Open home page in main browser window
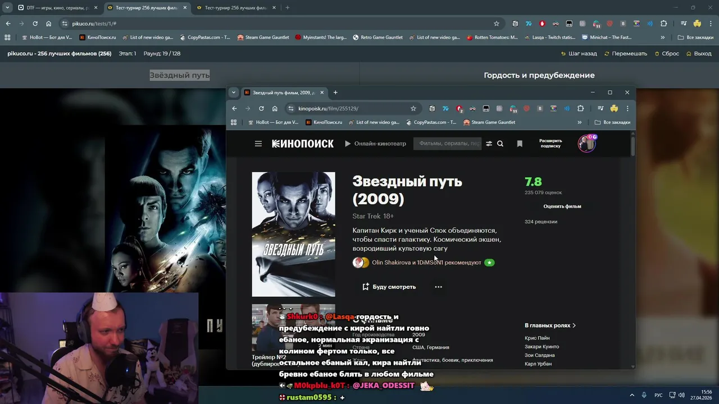The image size is (719, 404). point(48,24)
